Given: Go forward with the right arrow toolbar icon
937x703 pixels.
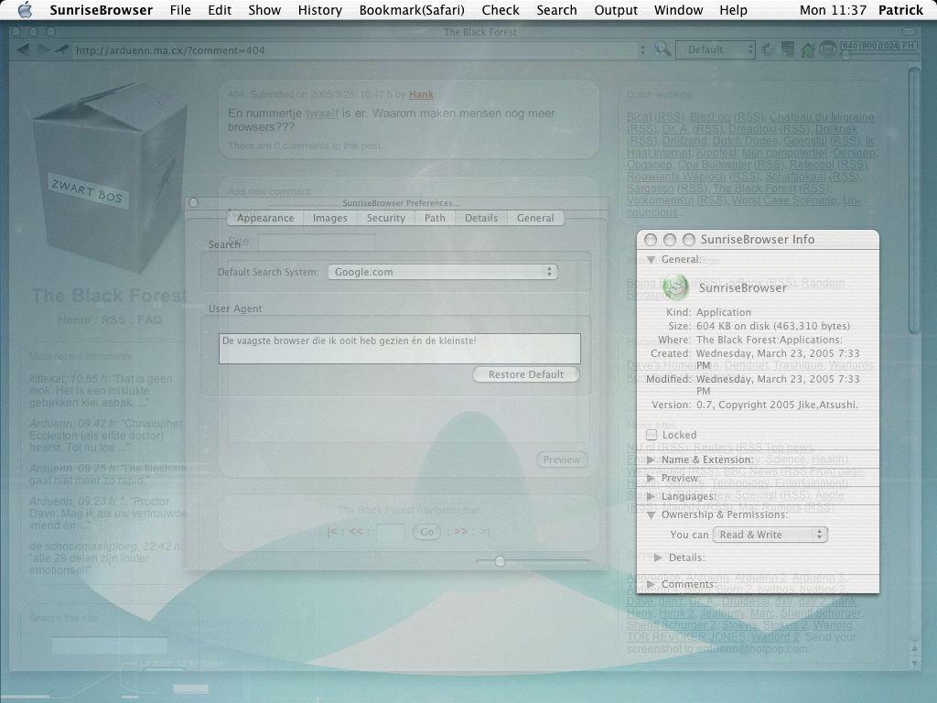Looking at the screenshot, I should point(43,50).
